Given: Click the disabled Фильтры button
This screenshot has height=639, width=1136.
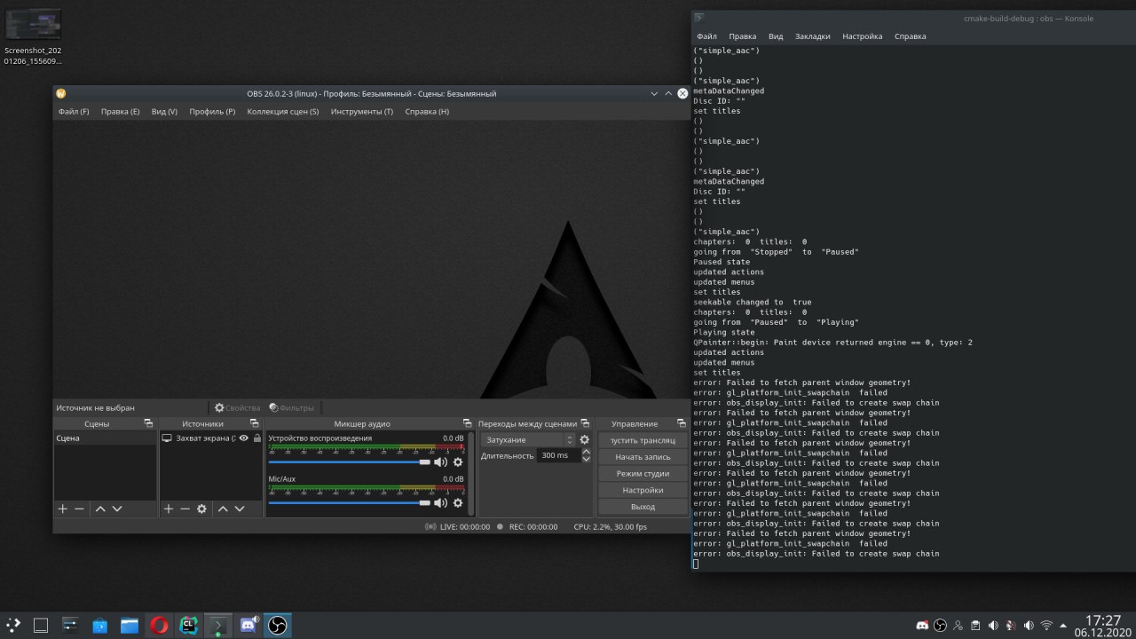Looking at the screenshot, I should click(291, 407).
